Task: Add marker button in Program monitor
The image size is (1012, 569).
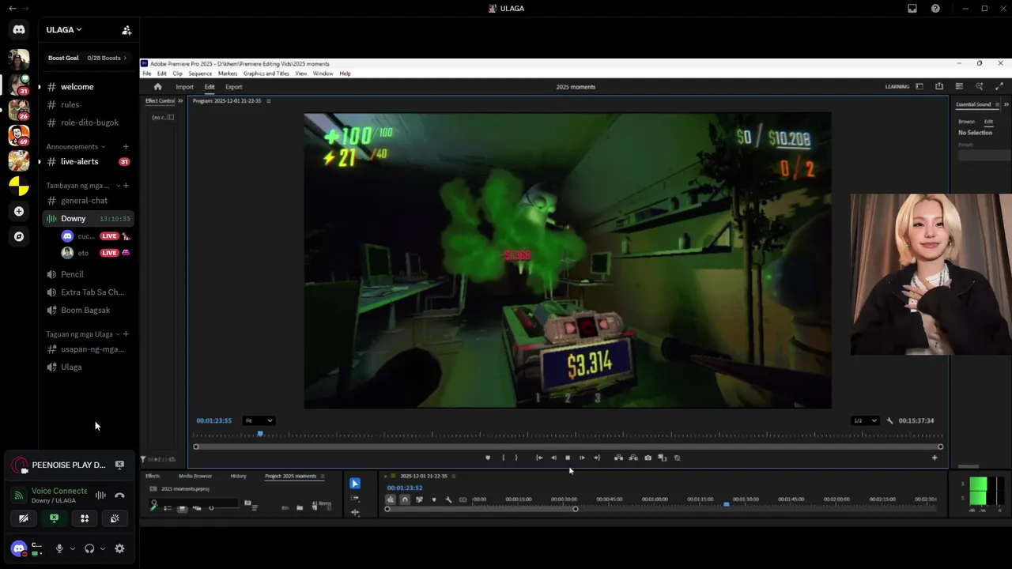Action: 488,458
